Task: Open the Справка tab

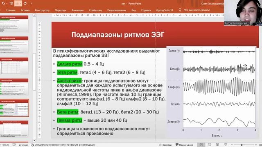Action: click(x=146, y=10)
